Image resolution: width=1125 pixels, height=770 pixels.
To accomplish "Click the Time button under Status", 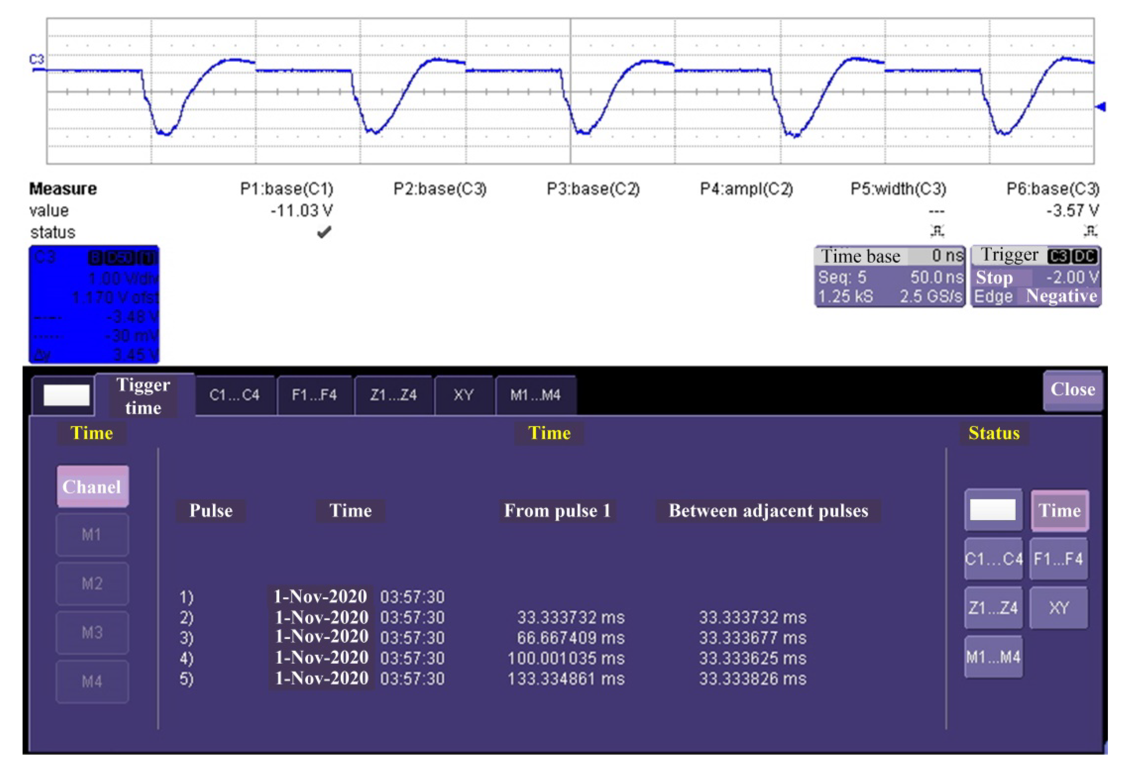I will [1060, 510].
